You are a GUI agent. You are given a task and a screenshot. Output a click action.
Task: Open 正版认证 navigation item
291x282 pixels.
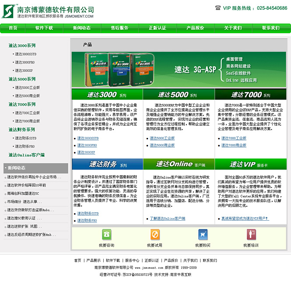(158, 28)
